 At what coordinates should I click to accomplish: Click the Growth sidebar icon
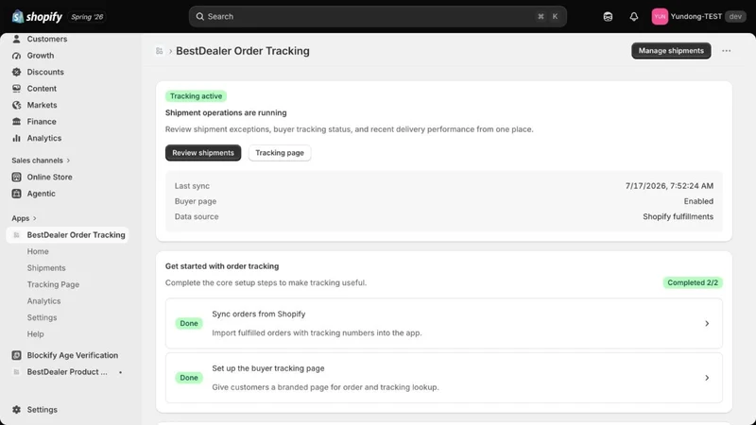(16, 56)
